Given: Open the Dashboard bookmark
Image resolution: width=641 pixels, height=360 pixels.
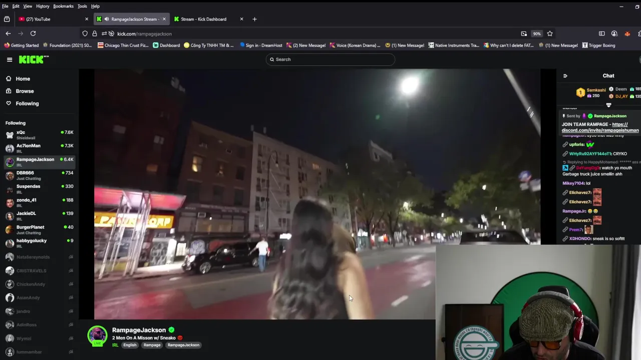Looking at the screenshot, I should (166, 45).
